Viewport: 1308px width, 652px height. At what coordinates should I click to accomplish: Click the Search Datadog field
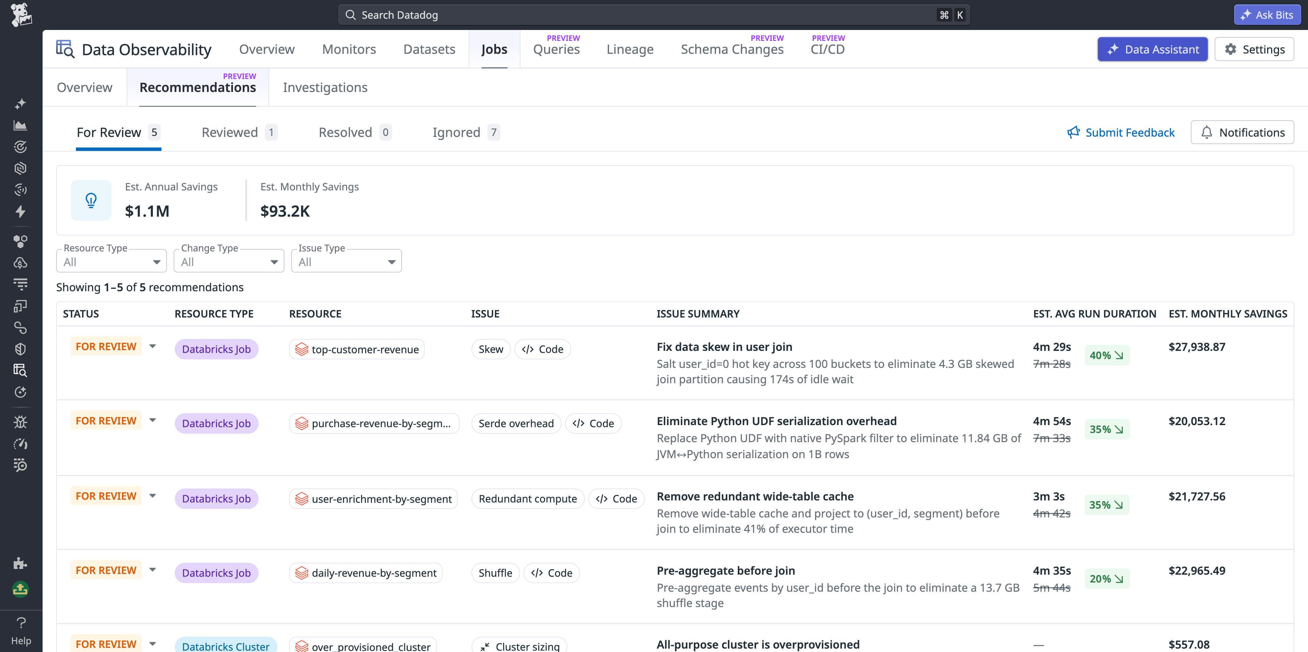pyautogui.click(x=654, y=15)
